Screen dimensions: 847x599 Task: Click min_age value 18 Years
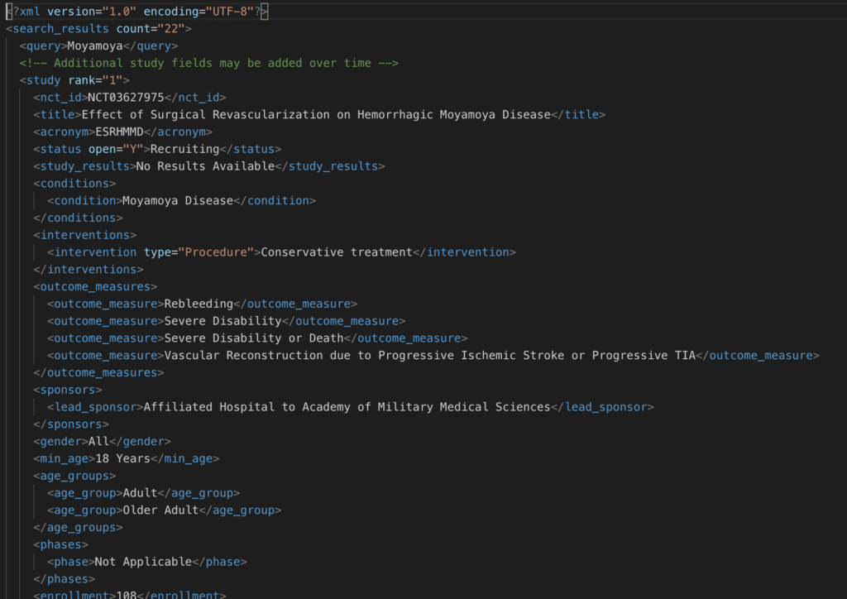tap(122, 459)
